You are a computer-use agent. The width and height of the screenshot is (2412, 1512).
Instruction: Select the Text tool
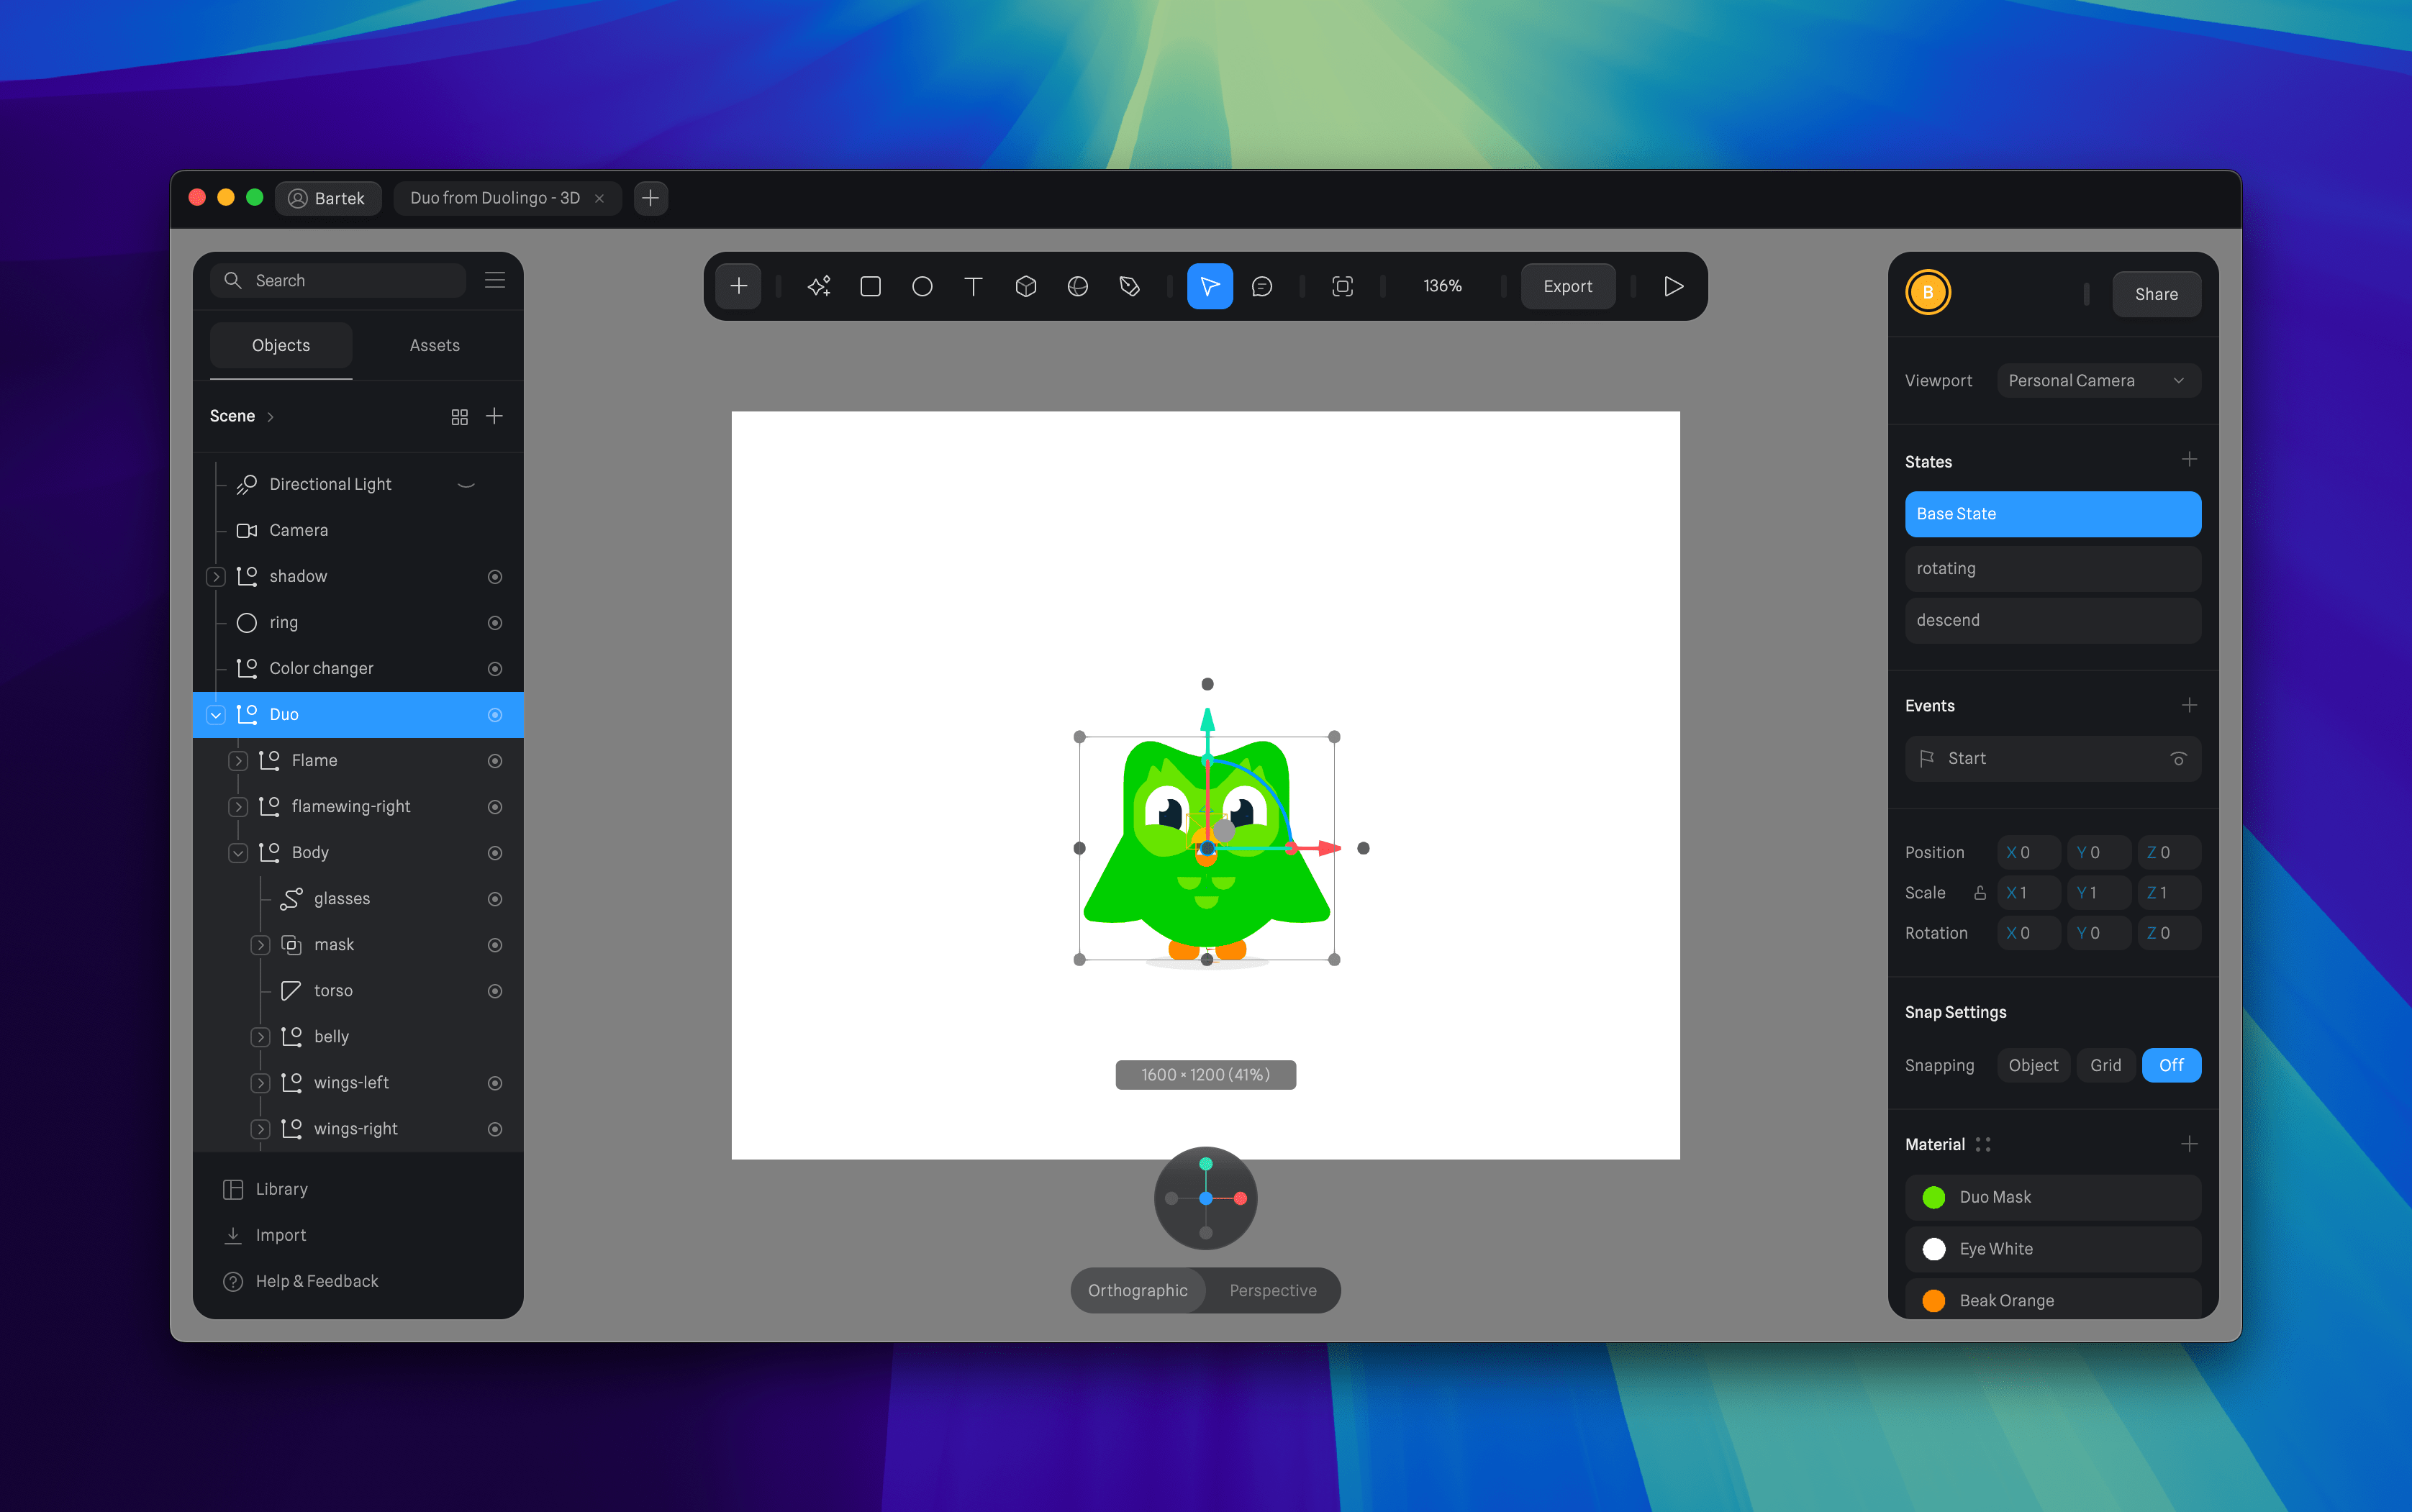(974, 286)
